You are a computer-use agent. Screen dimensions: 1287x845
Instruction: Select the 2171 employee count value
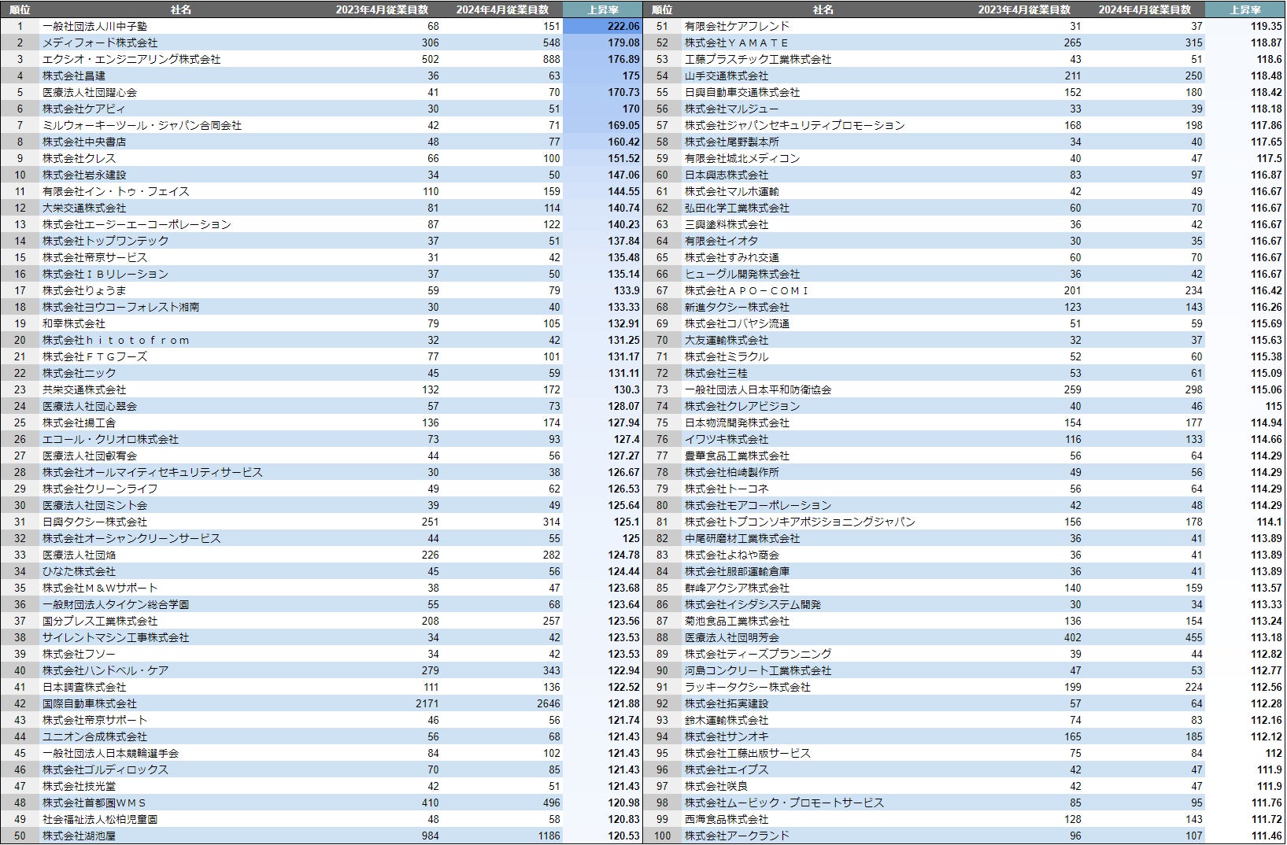[427, 703]
